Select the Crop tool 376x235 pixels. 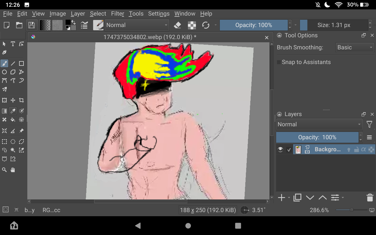click(21, 100)
